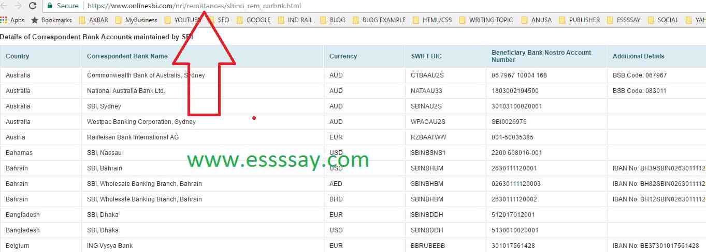The image size is (706, 252).
Task: Select account number 301017561428
Action: coord(513,246)
